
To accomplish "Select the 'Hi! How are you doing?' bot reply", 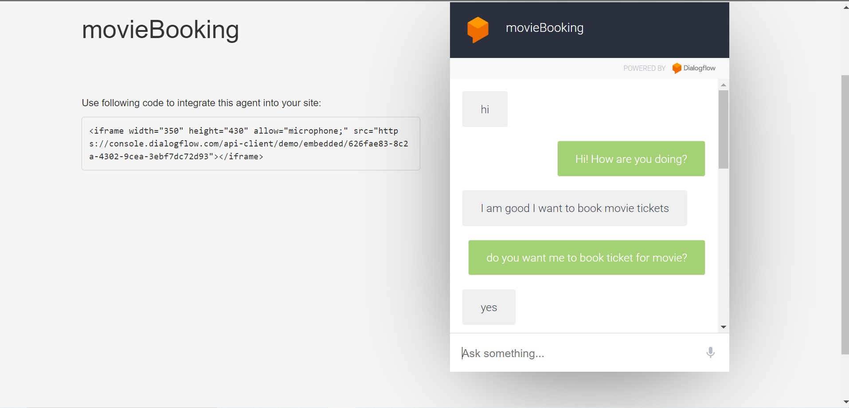I will tap(630, 158).
